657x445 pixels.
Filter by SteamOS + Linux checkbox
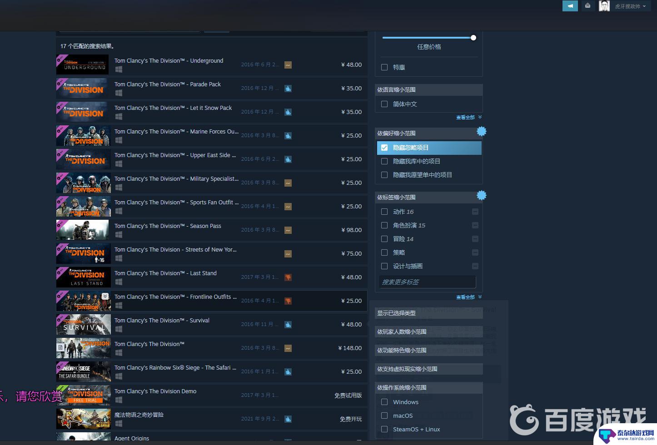pyautogui.click(x=384, y=429)
